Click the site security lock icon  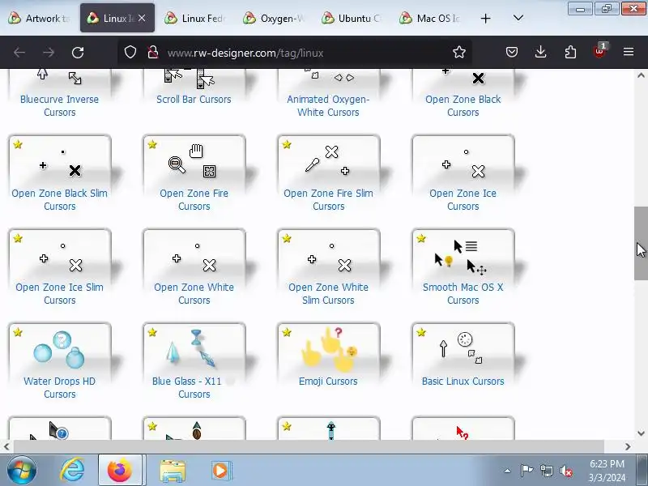tap(153, 53)
